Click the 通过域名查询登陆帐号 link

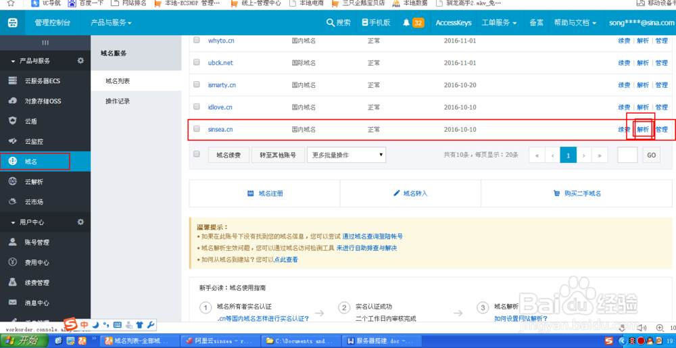point(373,237)
